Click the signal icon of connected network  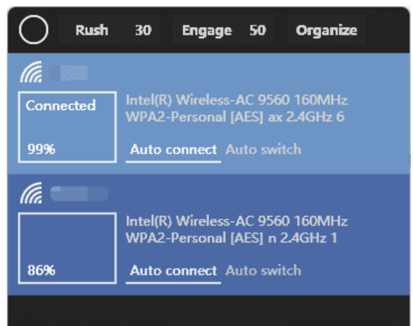click(x=31, y=72)
